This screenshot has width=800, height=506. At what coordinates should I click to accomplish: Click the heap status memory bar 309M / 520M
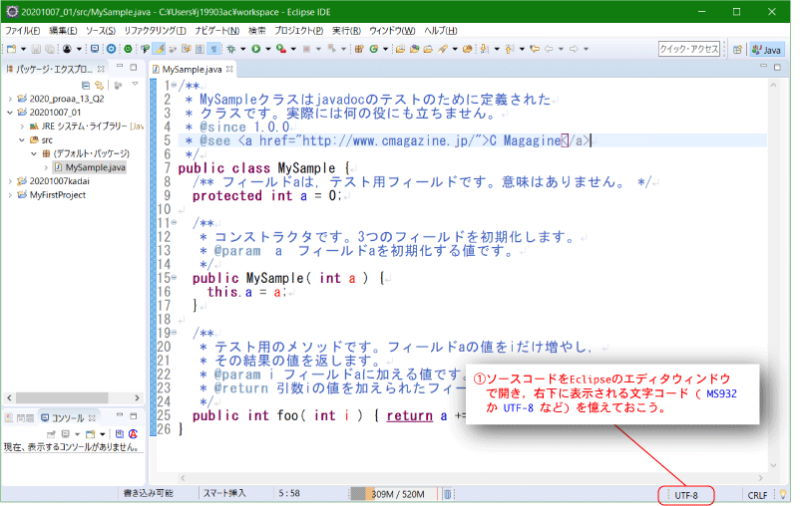pyautogui.click(x=393, y=494)
